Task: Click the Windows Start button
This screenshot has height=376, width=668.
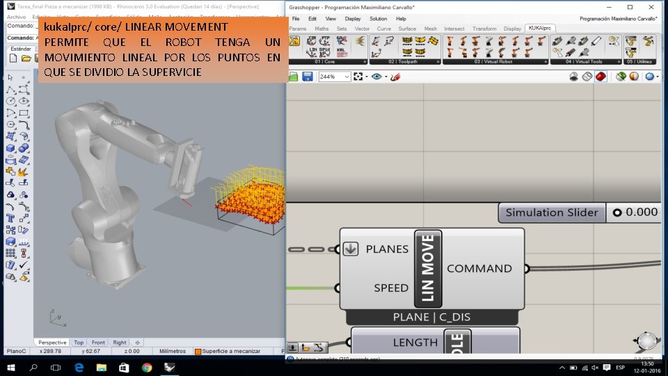Action: pos(11,368)
